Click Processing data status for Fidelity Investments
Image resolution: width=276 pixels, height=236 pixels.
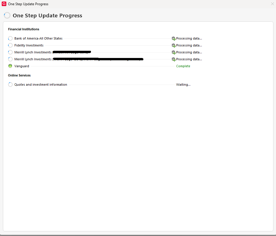click(189, 45)
